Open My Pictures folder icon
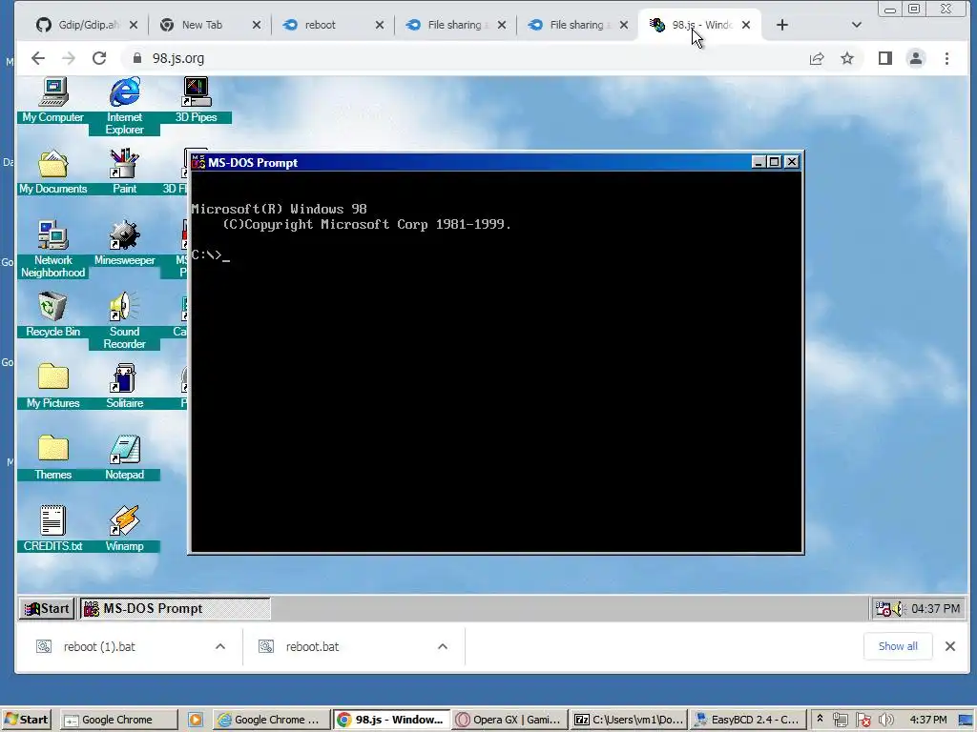 53,386
